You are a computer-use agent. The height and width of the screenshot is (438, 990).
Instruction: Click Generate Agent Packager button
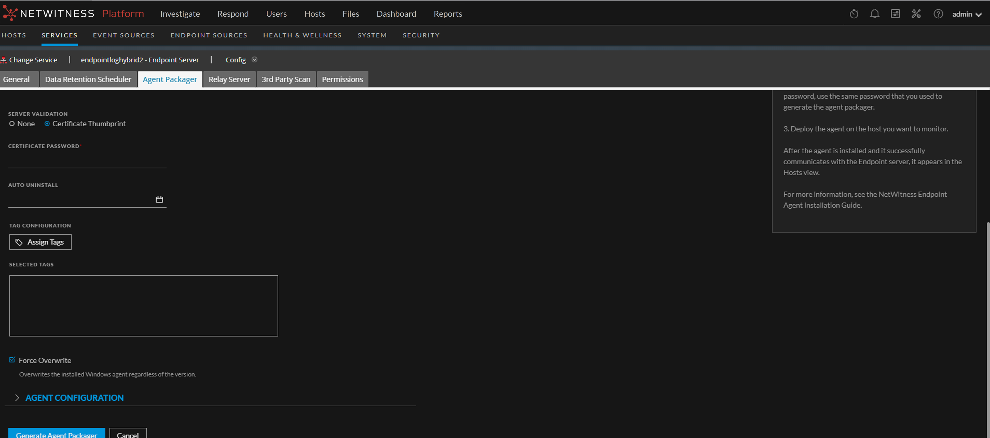point(57,434)
